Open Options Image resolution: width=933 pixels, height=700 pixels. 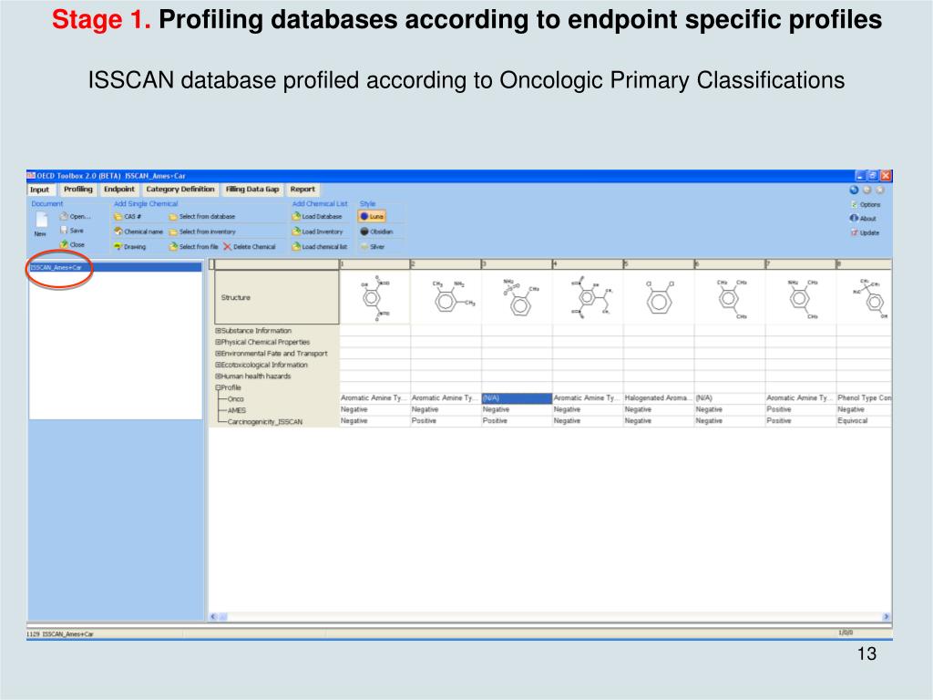tap(866, 205)
